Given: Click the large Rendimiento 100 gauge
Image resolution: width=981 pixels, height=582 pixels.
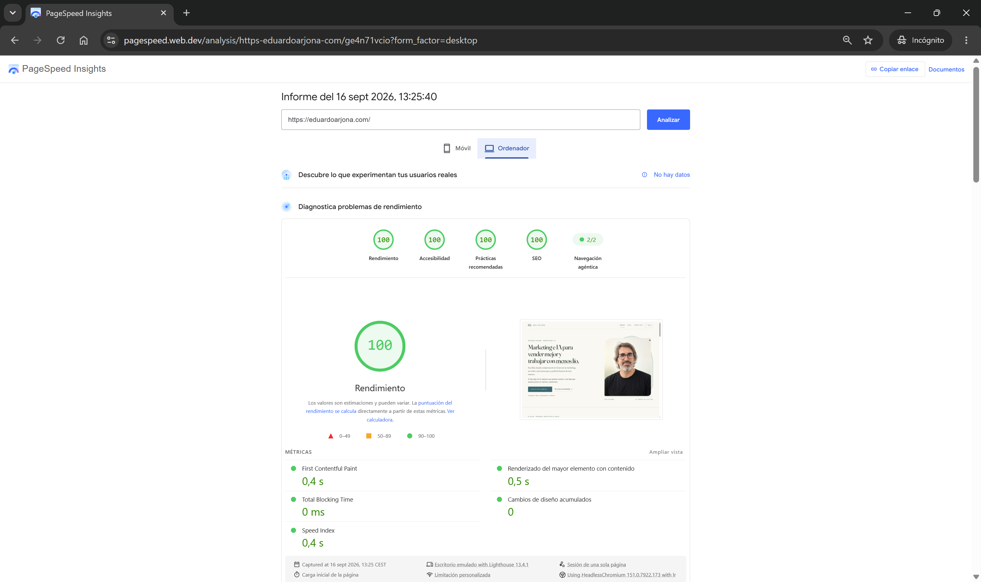Looking at the screenshot, I should [x=380, y=346].
